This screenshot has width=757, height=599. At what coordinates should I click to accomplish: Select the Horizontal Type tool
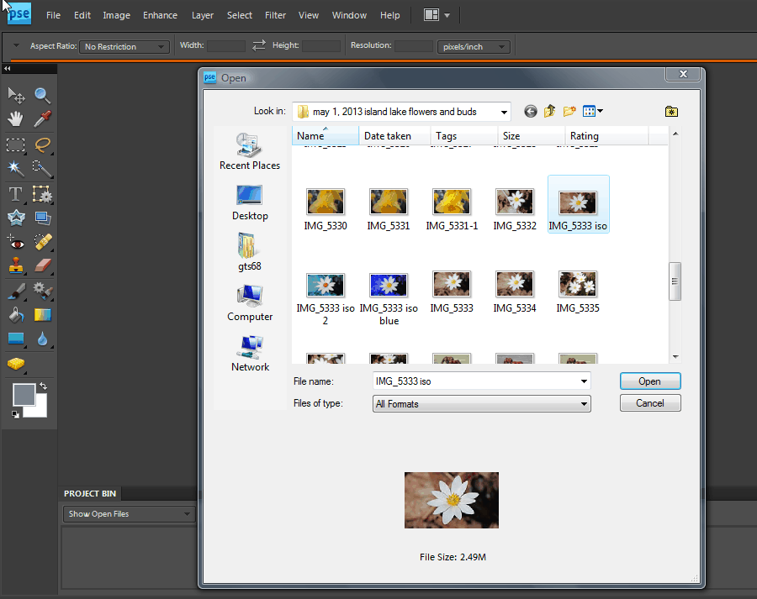(15, 194)
